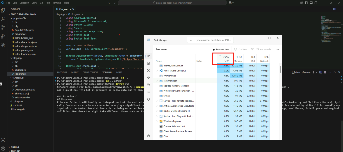343x152 pixels.
Task: Open the Users page in Task Manager
Action: (148, 85)
